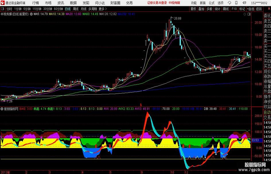Add stock with the +自选 button
Screen dimensions: 271x174
(251, 9)
